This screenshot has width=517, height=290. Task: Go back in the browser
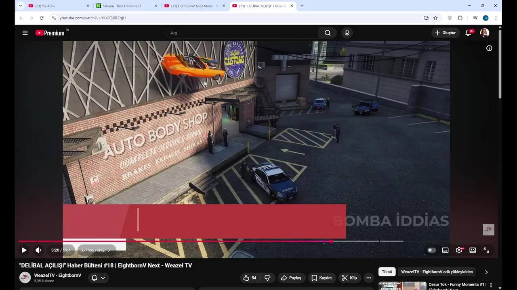(21, 18)
